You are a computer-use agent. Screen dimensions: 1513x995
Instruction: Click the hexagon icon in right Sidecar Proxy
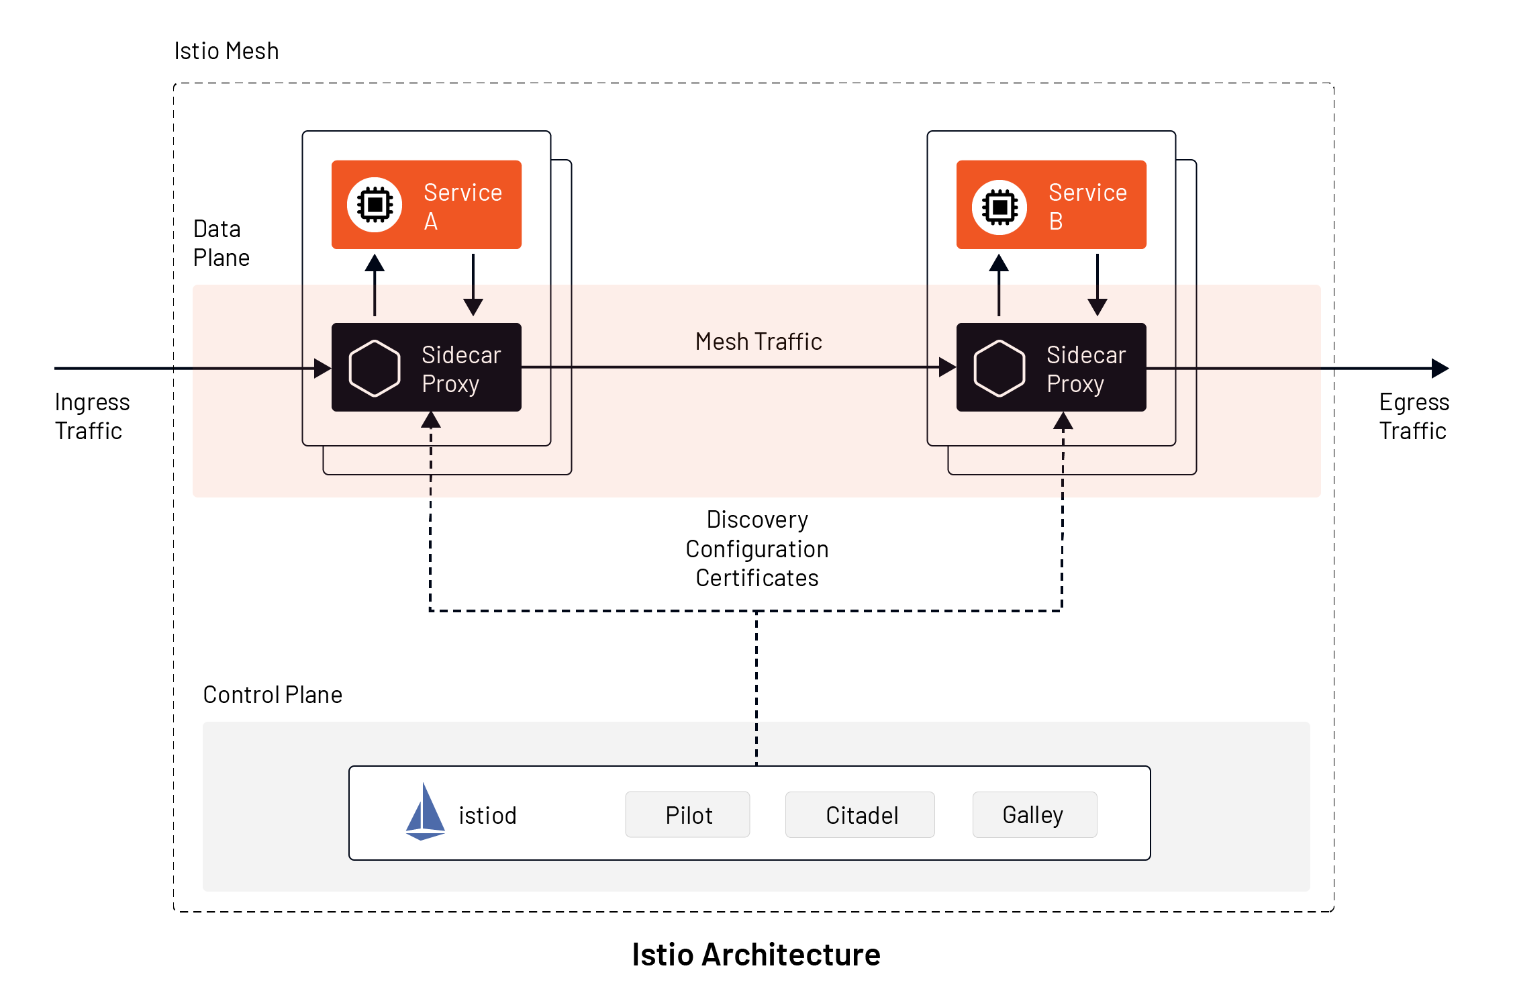coord(999,368)
